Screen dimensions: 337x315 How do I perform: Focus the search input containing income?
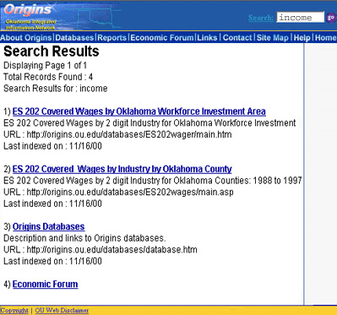coord(300,18)
